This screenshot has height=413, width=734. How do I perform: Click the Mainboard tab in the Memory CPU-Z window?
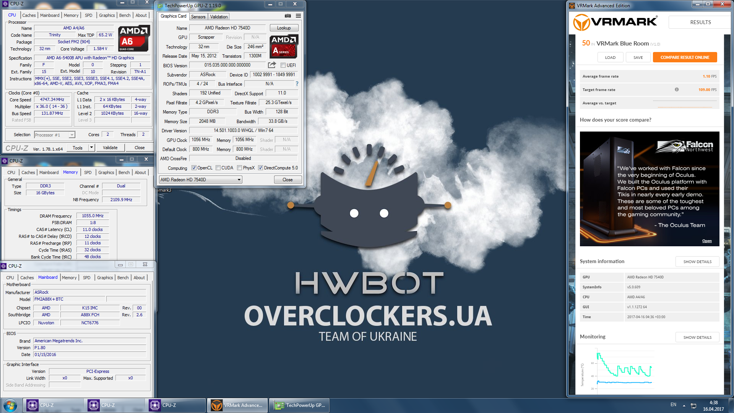click(49, 172)
